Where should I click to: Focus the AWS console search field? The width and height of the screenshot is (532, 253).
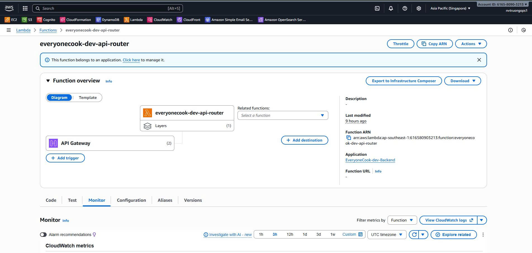[108, 8]
